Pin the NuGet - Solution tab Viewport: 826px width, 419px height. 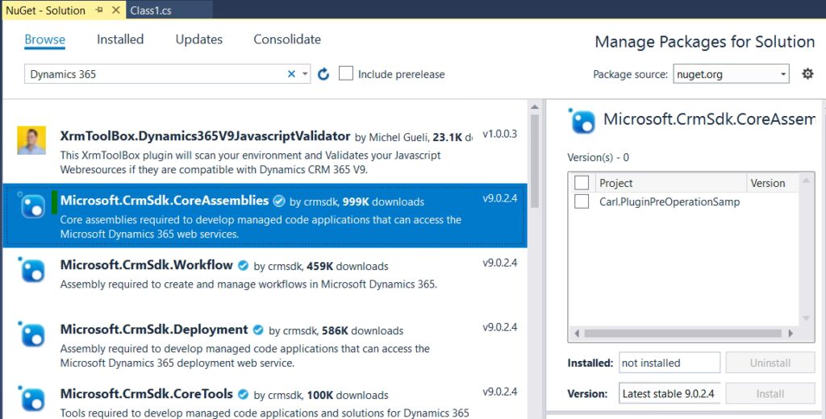(99, 10)
